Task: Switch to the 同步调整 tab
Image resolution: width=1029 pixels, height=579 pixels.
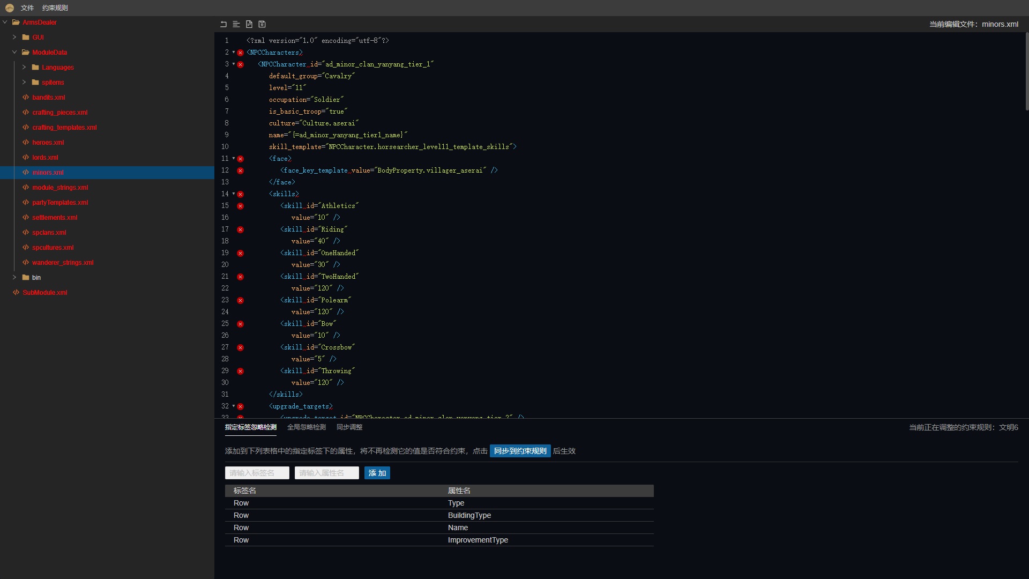Action: 349,427
